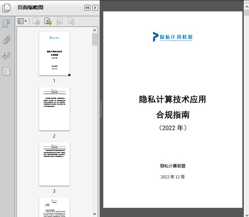Open the document content panel icon
249x217 pixels.
(x=6, y=71)
